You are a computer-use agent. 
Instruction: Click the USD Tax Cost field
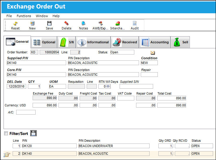click(107, 105)
